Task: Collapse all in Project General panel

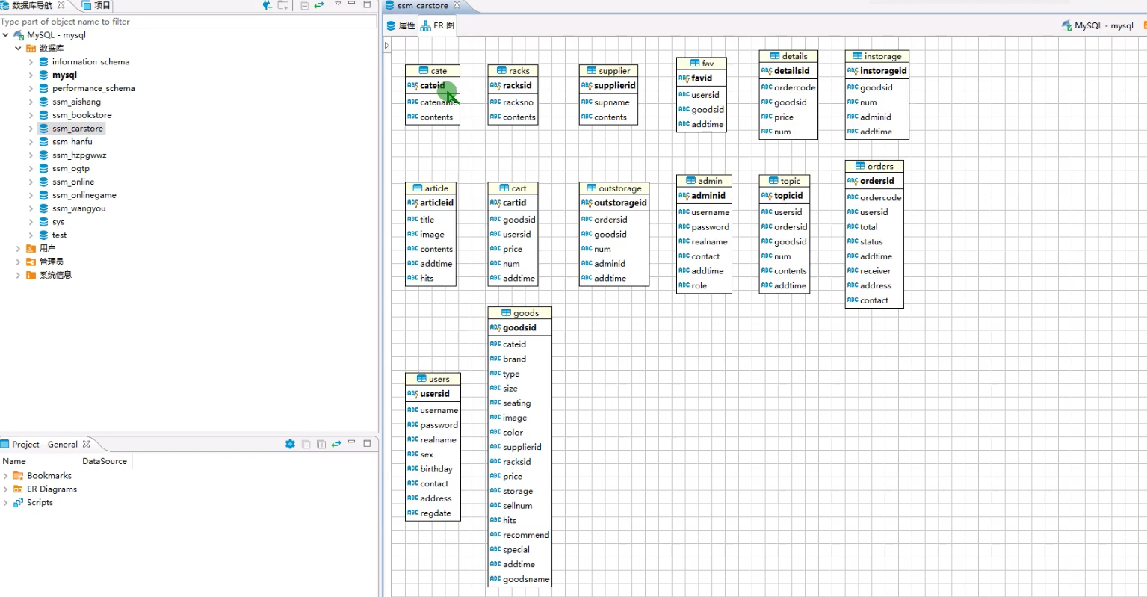Action: pos(306,444)
